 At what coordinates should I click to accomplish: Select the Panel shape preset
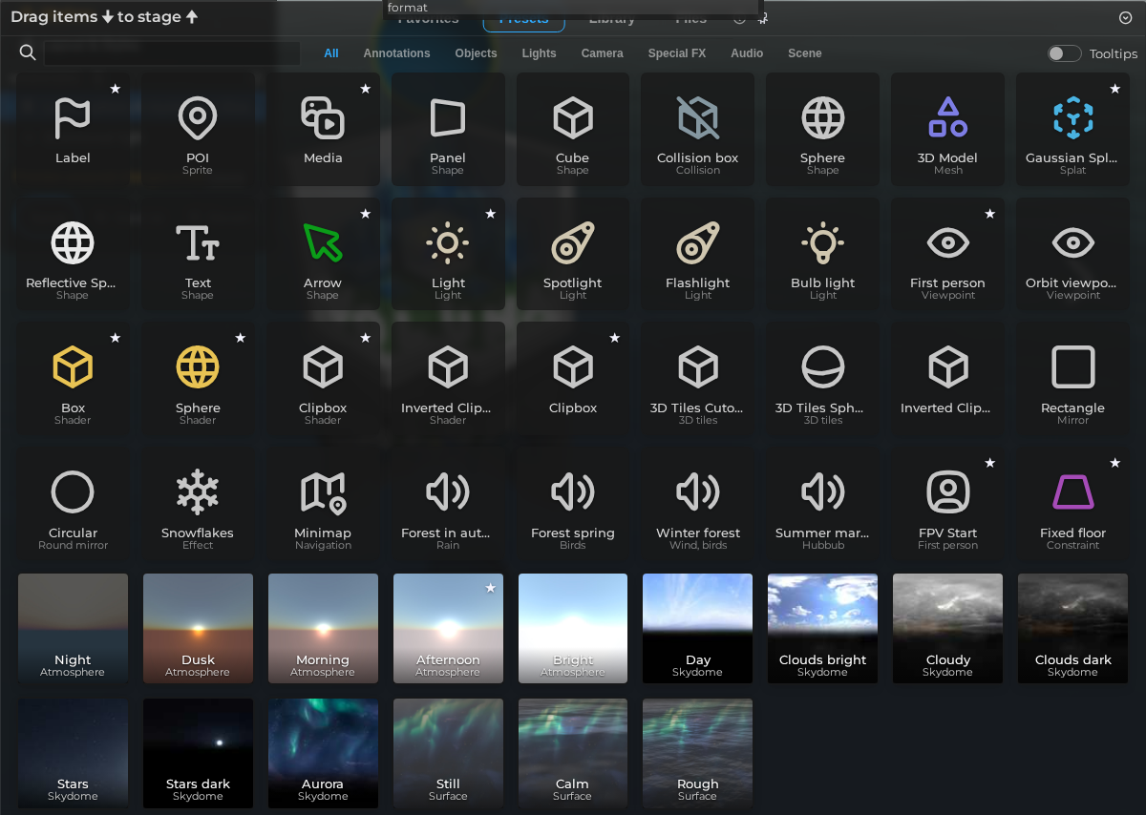tap(448, 129)
